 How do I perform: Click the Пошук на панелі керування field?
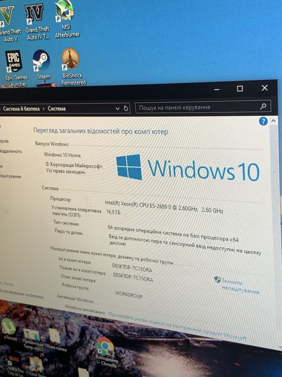pyautogui.click(x=203, y=107)
